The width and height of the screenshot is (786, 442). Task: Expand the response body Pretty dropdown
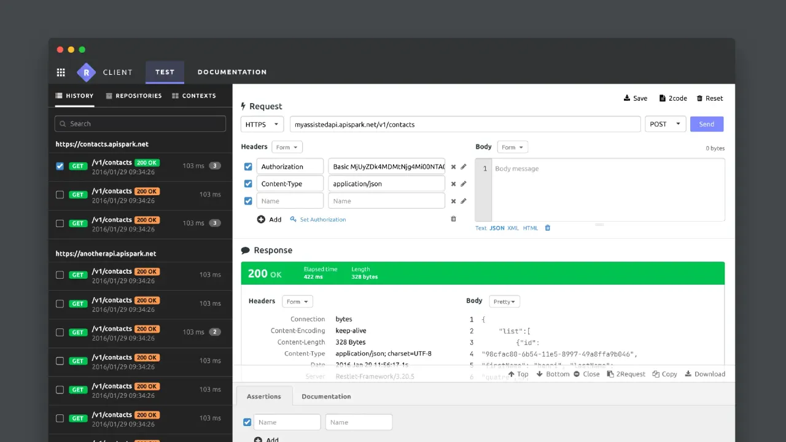click(x=505, y=301)
